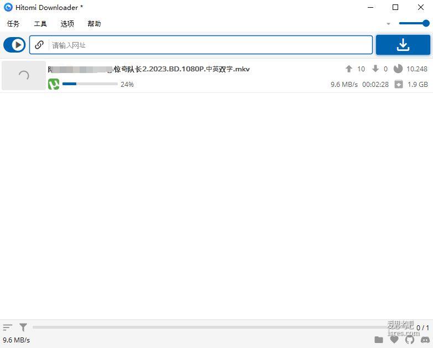Click the loading thumbnail of the mkv task

(x=24, y=75)
